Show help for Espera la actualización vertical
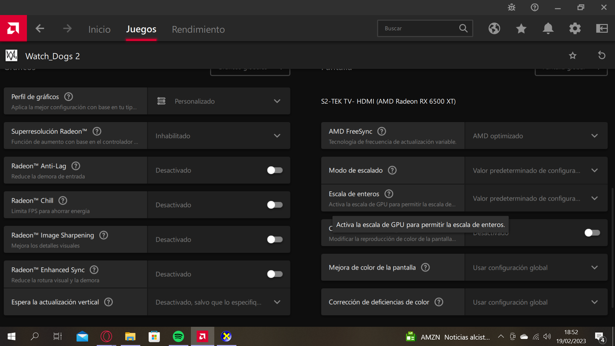 (x=109, y=302)
